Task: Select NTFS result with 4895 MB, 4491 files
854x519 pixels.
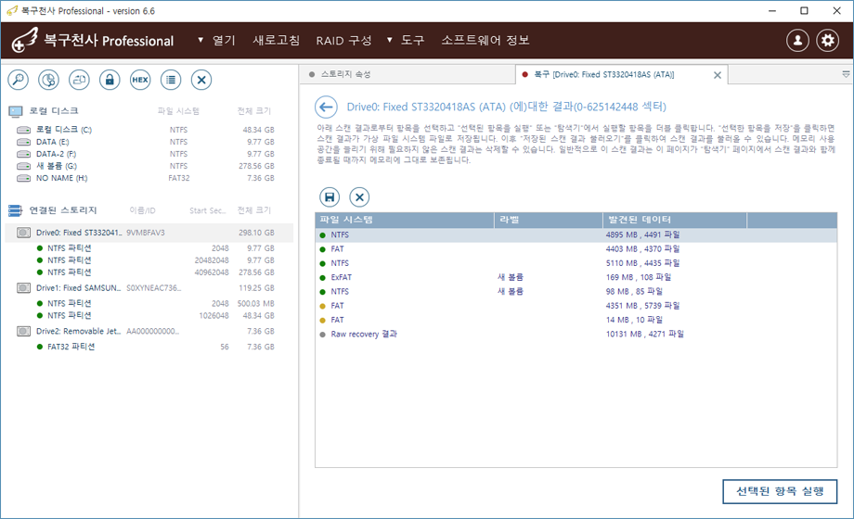Action: [576, 235]
